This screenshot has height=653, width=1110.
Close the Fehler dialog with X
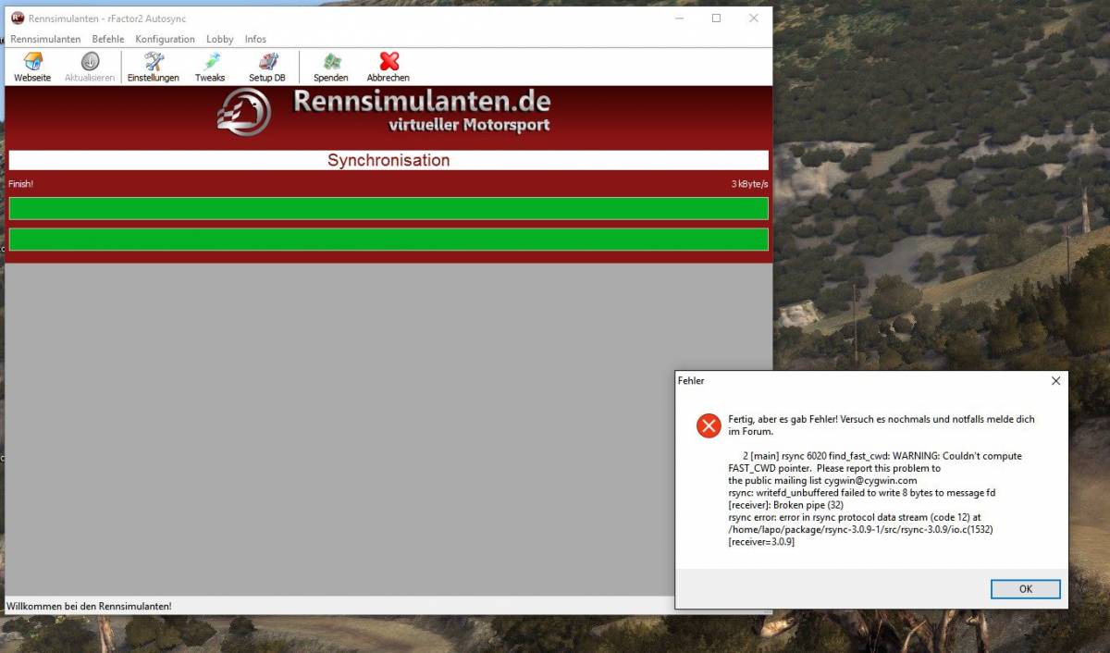(1055, 381)
